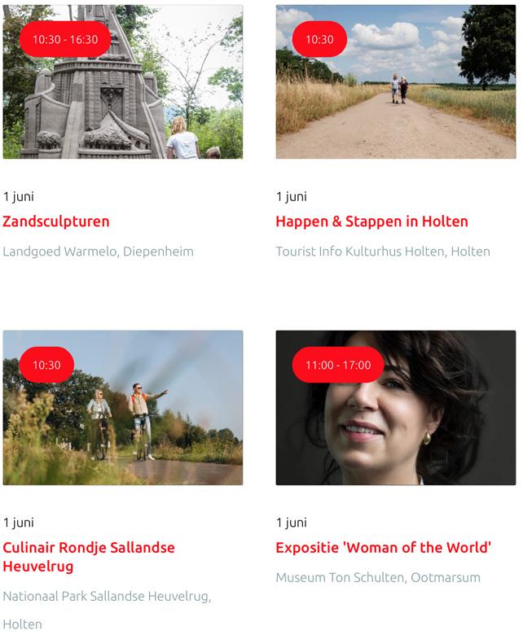This screenshot has width=523, height=635.
Task: Click Museum Ton Schulten, Ootmarsum location text
Action: [378, 577]
